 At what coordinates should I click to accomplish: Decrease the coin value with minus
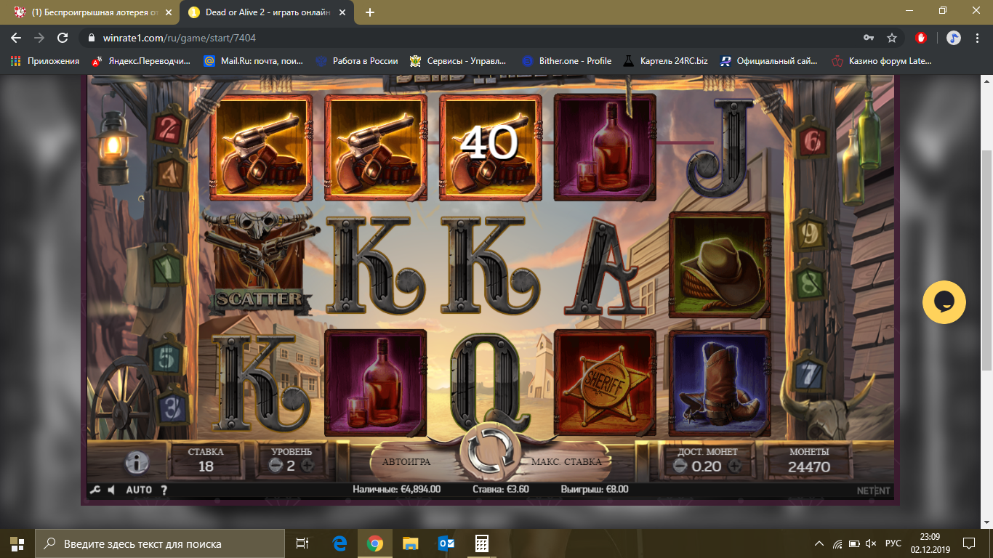[x=680, y=466]
